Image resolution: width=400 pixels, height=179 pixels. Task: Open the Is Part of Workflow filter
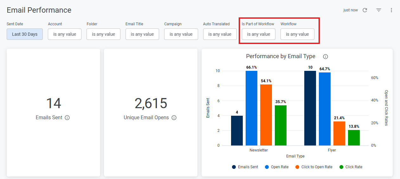pos(259,34)
